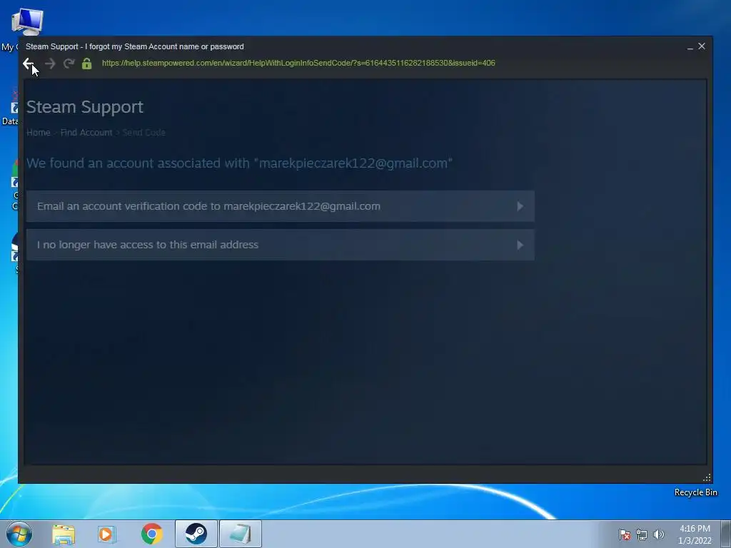Choose "I no longer have access" option
Viewport: 731px width, 548px height.
(x=280, y=245)
